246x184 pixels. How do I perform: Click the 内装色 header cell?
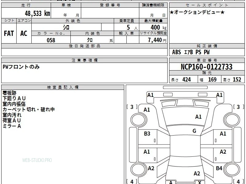coord(92,33)
